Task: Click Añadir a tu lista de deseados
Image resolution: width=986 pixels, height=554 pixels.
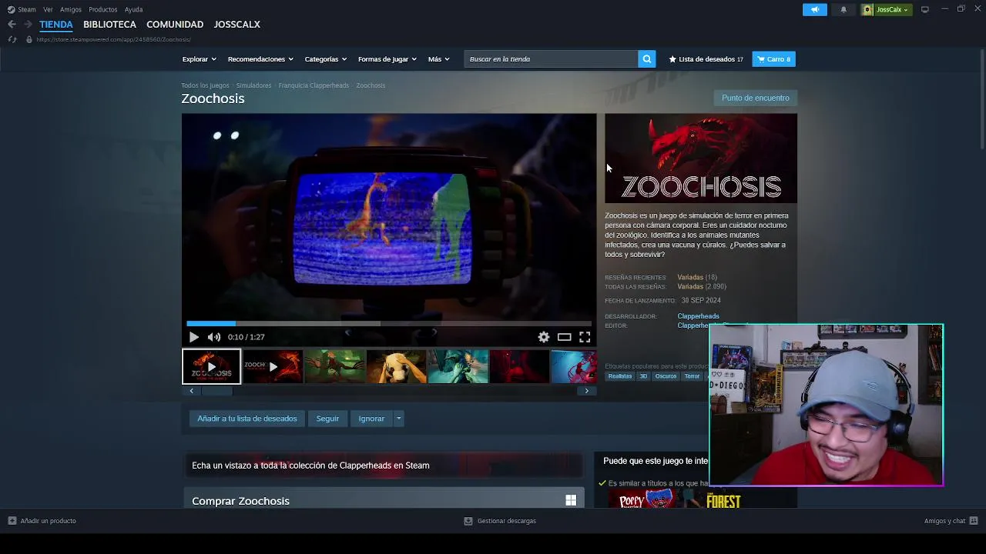Action: [x=247, y=419]
